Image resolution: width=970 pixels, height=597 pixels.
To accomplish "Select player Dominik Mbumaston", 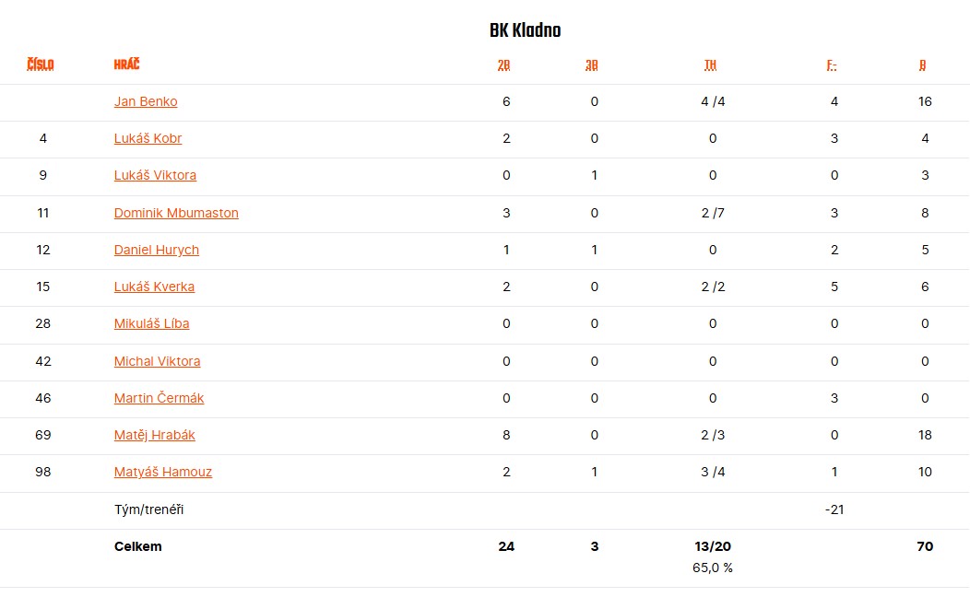I will coord(176,213).
